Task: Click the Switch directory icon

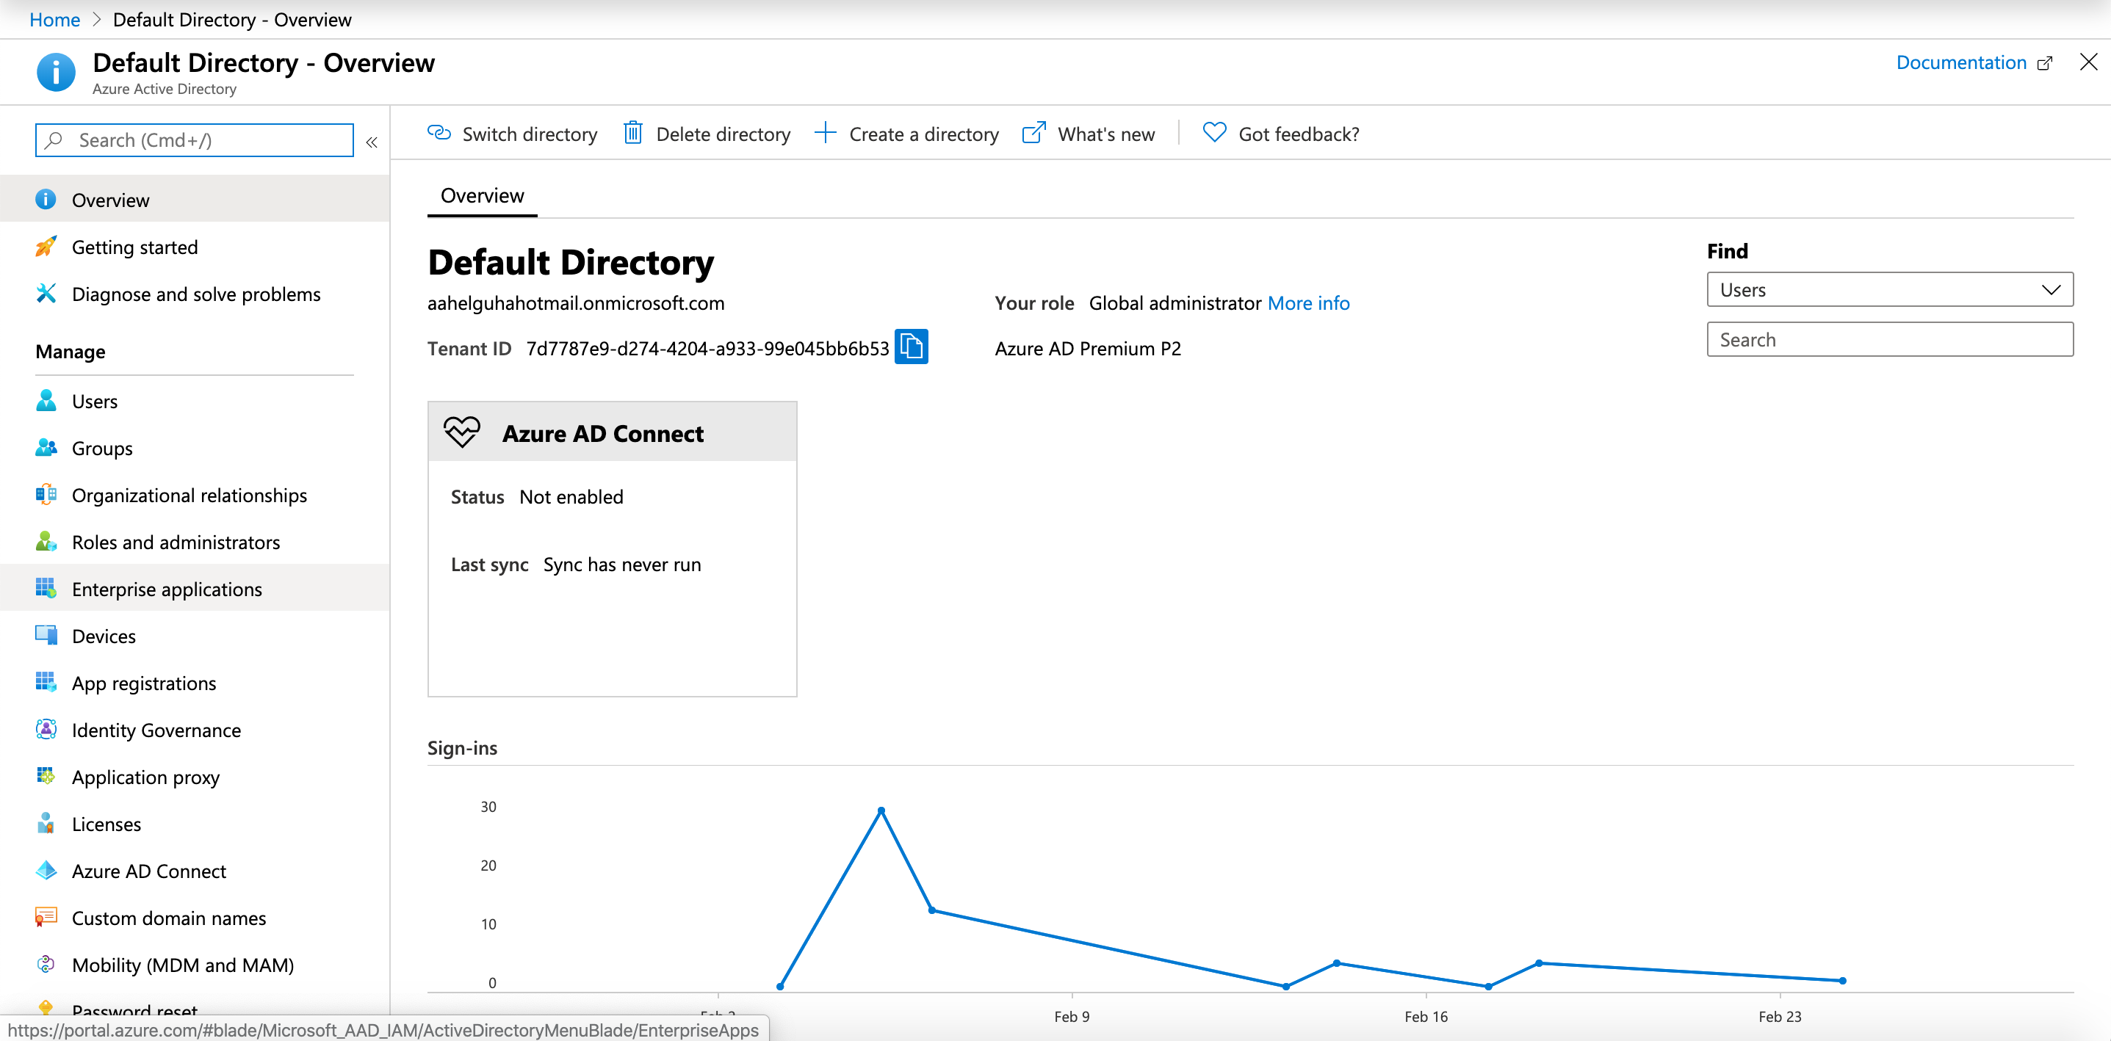Action: tap(439, 134)
